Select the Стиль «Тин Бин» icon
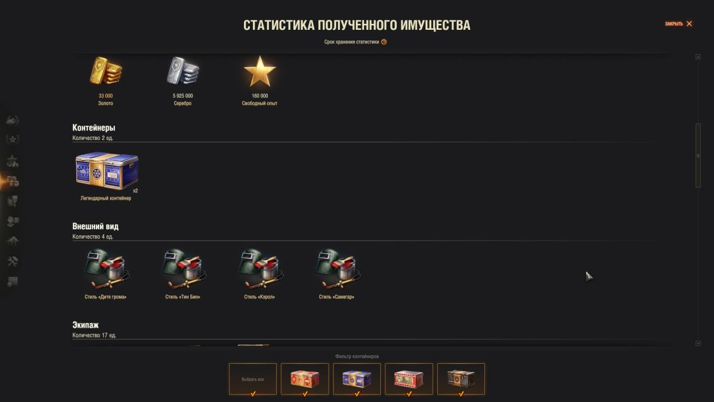Image resolution: width=714 pixels, height=402 pixels. coord(183,269)
